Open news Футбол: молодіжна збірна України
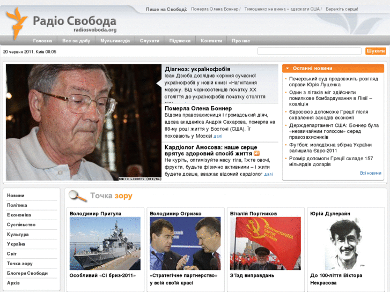 click(330, 148)
